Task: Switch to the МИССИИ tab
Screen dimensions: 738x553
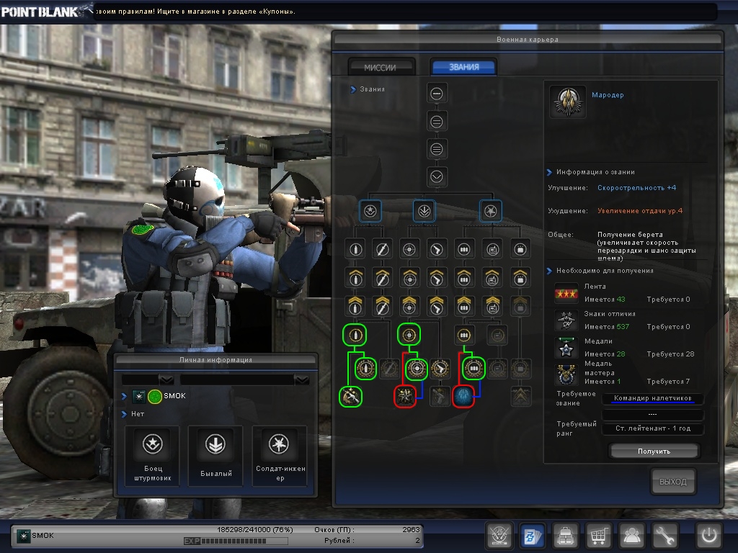Action: pos(381,67)
